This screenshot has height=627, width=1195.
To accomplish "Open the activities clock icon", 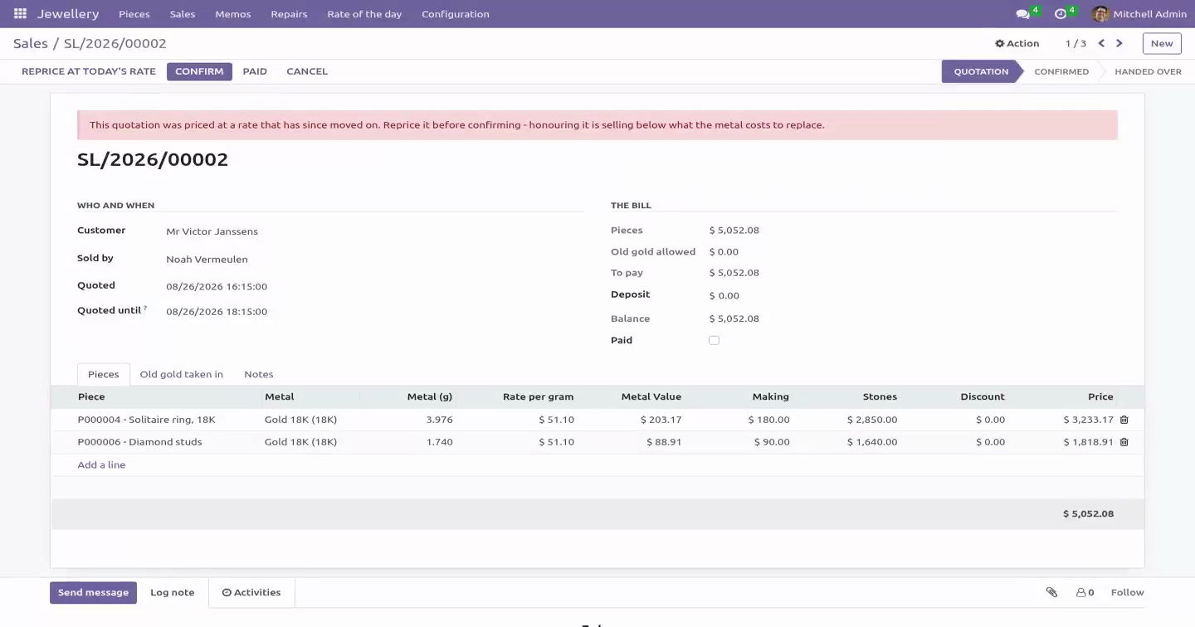I will pyautogui.click(x=1060, y=14).
